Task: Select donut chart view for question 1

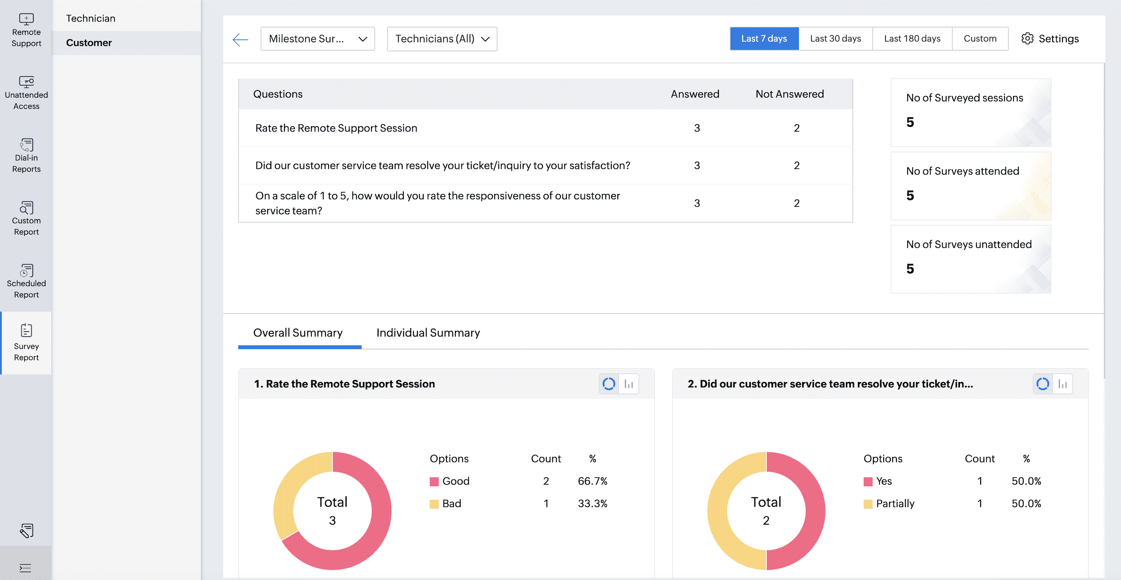Action: [608, 384]
